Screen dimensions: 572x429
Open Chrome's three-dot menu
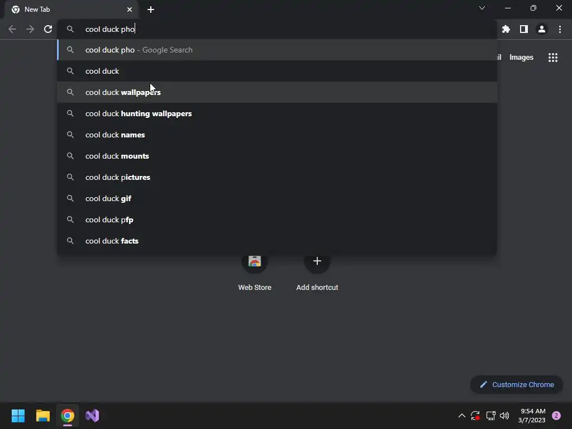tap(560, 29)
